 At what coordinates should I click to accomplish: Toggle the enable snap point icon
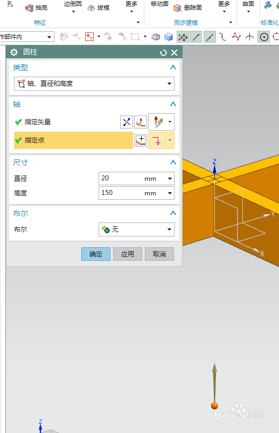tap(183, 37)
